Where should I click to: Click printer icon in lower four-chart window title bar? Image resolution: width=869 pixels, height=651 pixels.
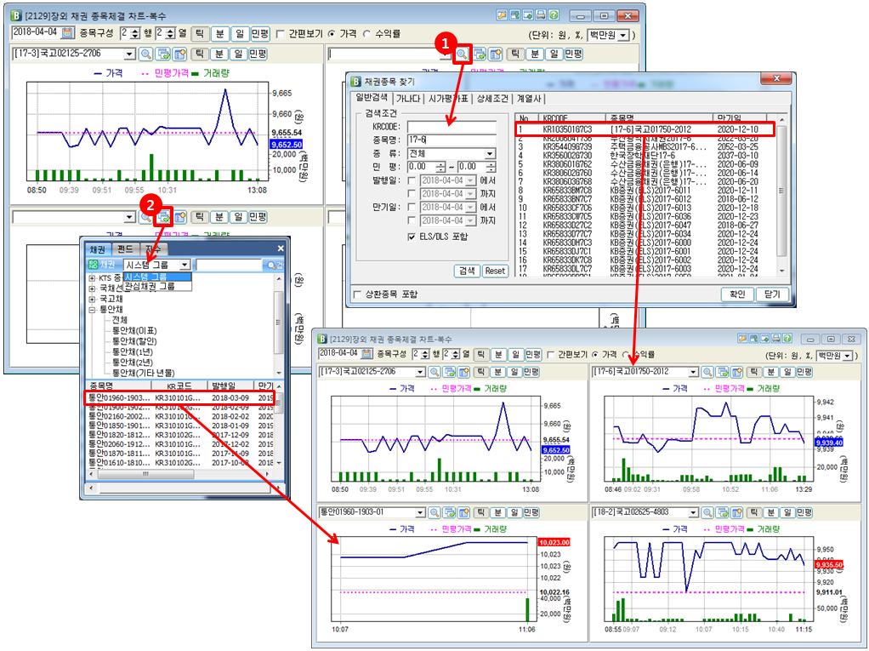775,338
